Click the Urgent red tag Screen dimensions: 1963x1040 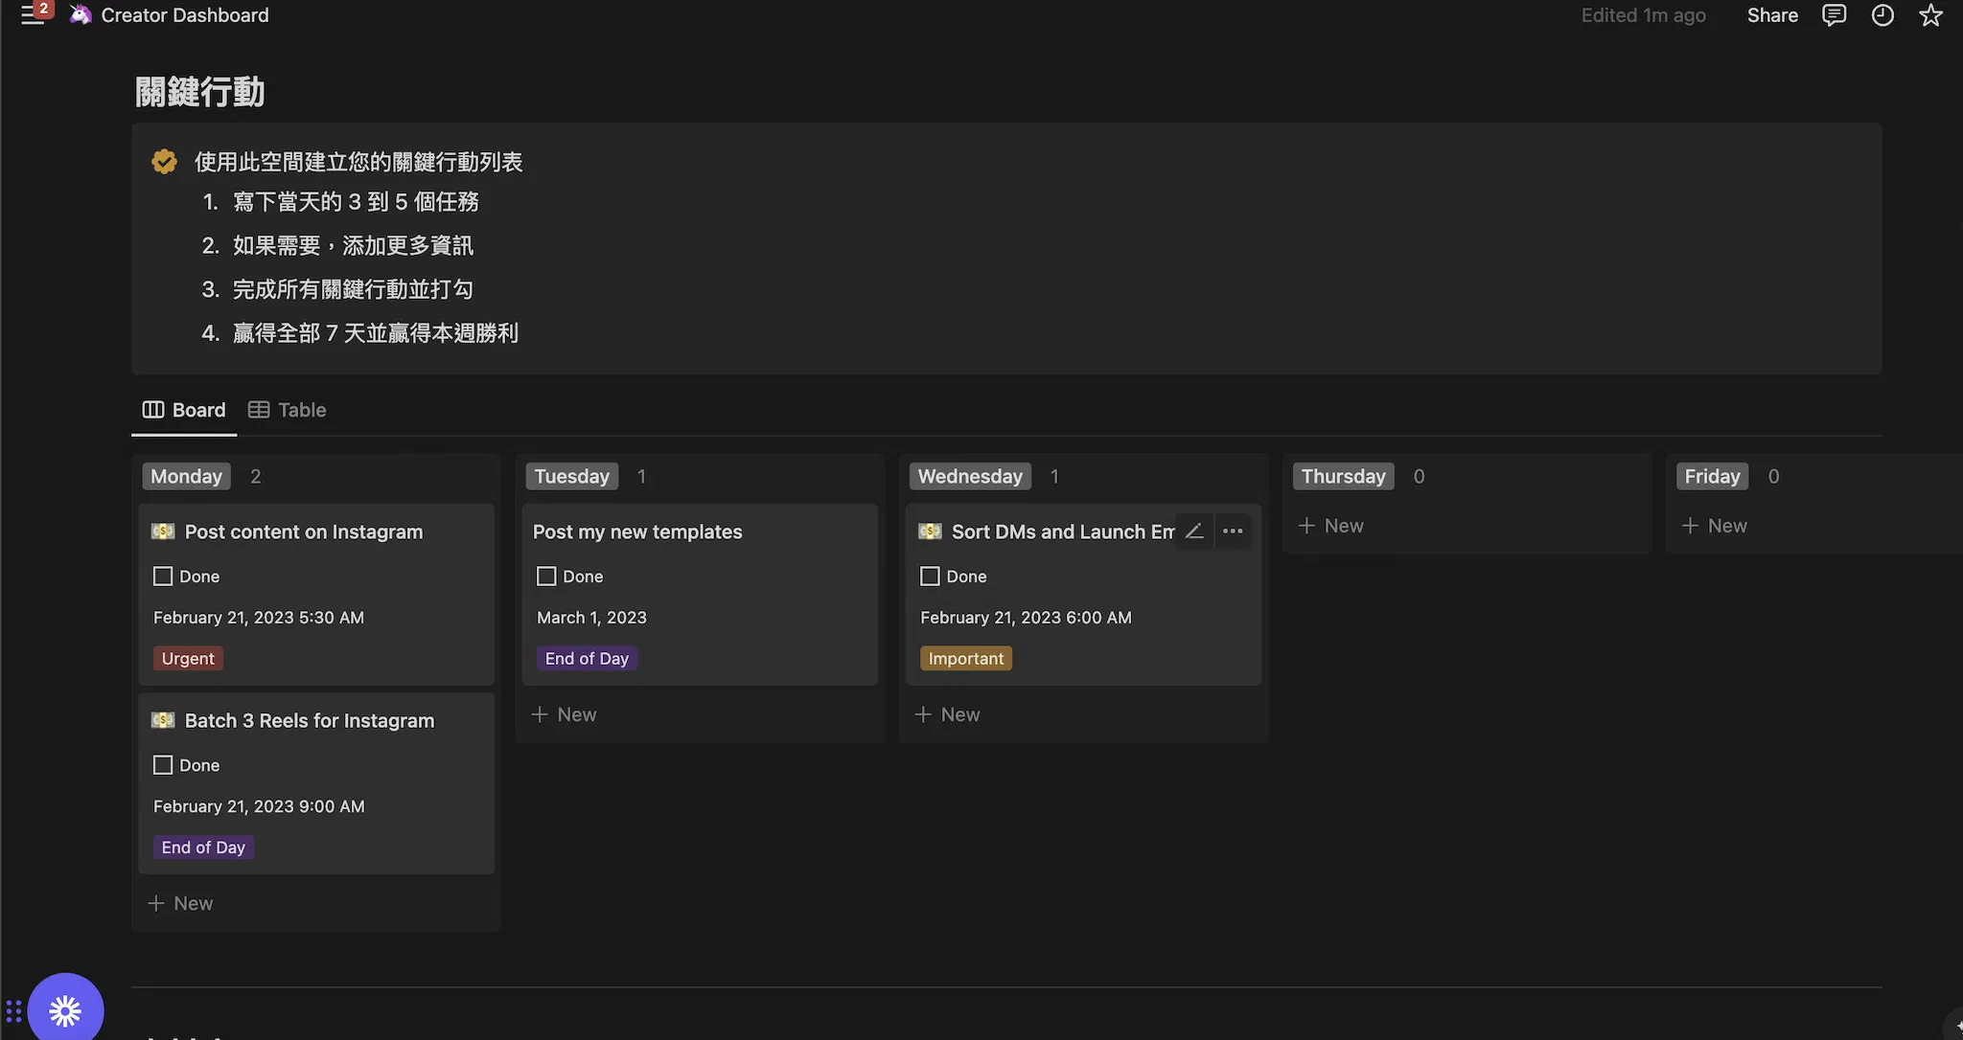point(188,659)
